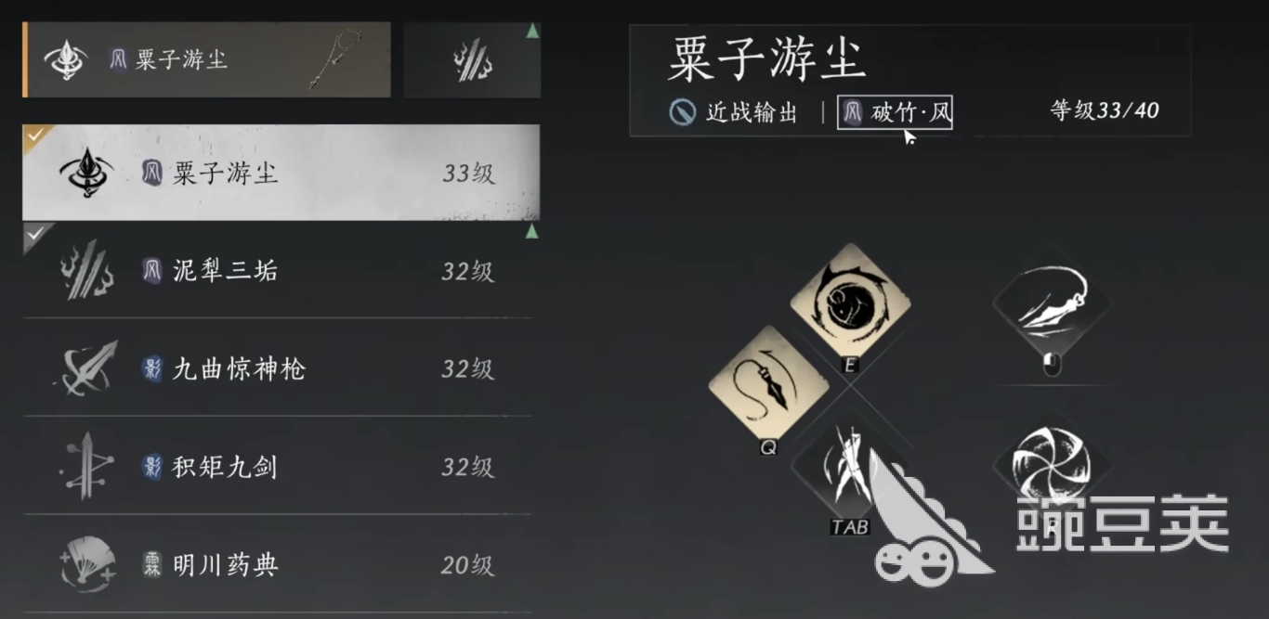Click the green arrow on the secondary weapon slot
Viewport: 1269px width, 619px height.
(532, 31)
